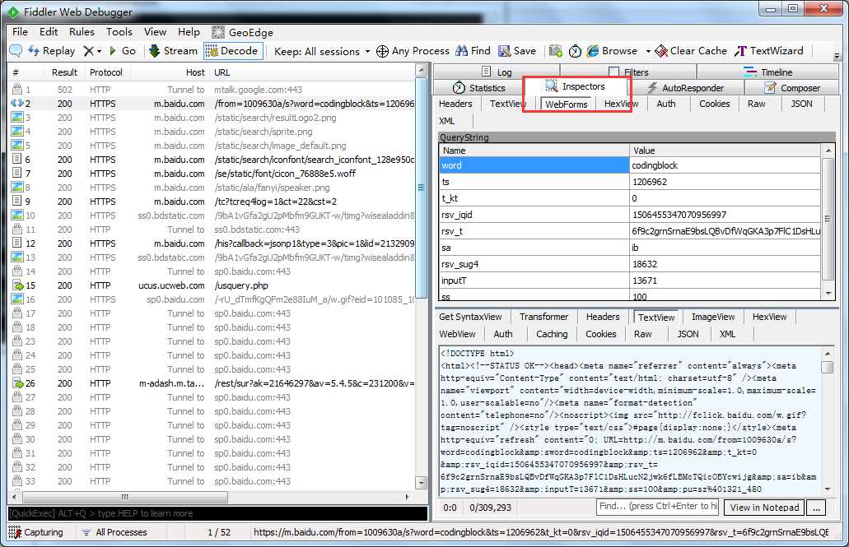
Task: Open the TextWizard tool
Action: (x=769, y=51)
